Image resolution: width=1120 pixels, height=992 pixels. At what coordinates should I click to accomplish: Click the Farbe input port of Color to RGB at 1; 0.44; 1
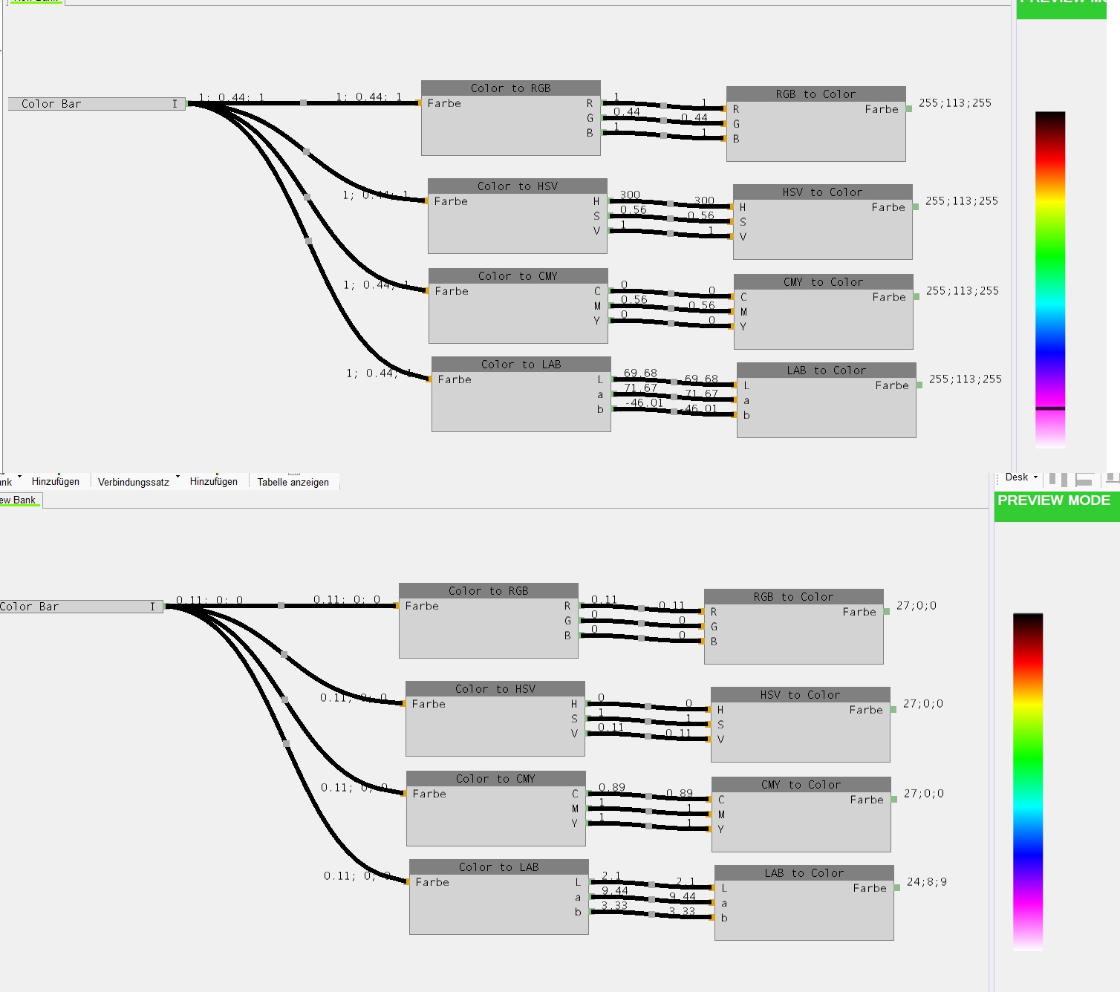pyautogui.click(x=419, y=103)
